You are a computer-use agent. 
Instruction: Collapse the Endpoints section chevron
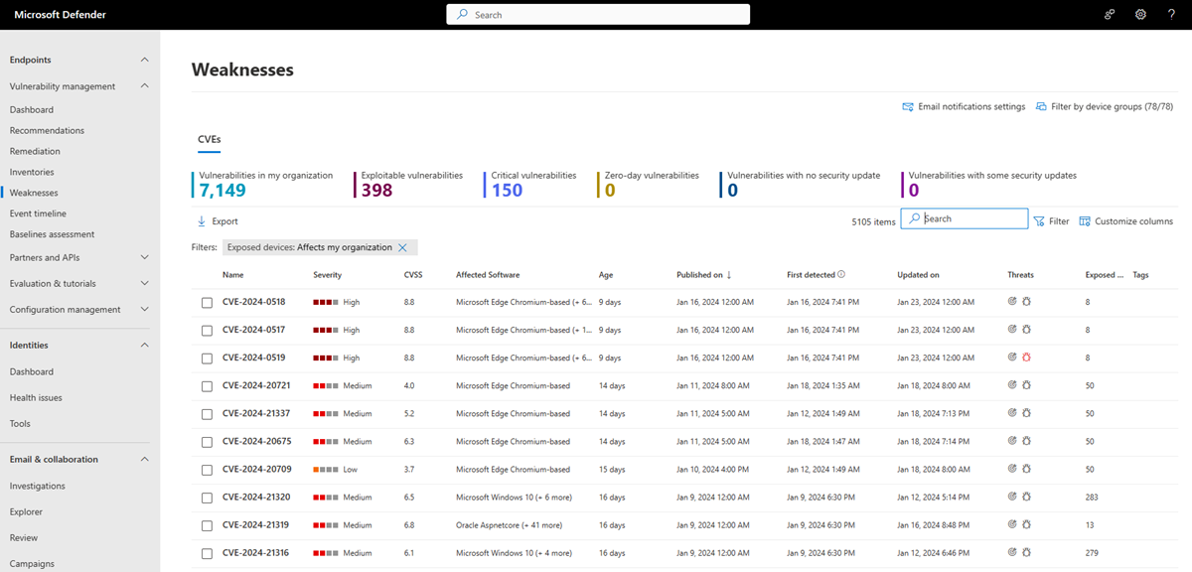coord(144,60)
